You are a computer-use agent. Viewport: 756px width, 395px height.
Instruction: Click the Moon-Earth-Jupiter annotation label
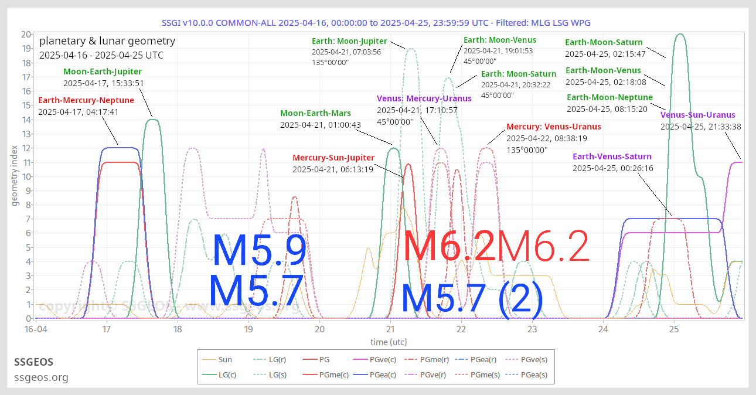click(103, 71)
